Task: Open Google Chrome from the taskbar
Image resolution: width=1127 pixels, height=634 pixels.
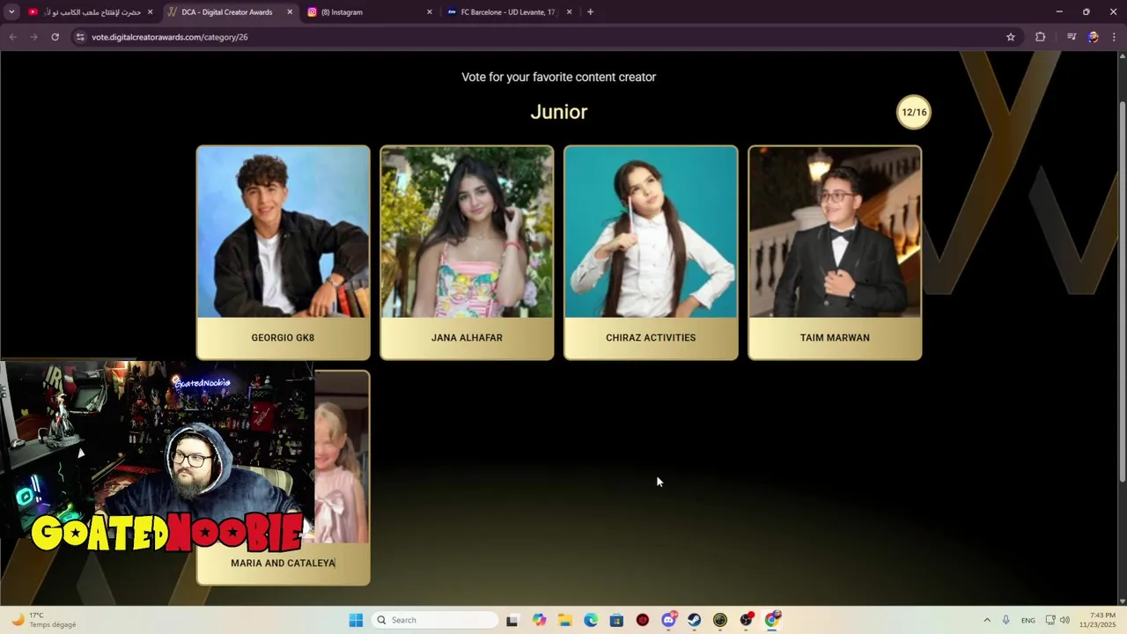Action: (x=772, y=620)
